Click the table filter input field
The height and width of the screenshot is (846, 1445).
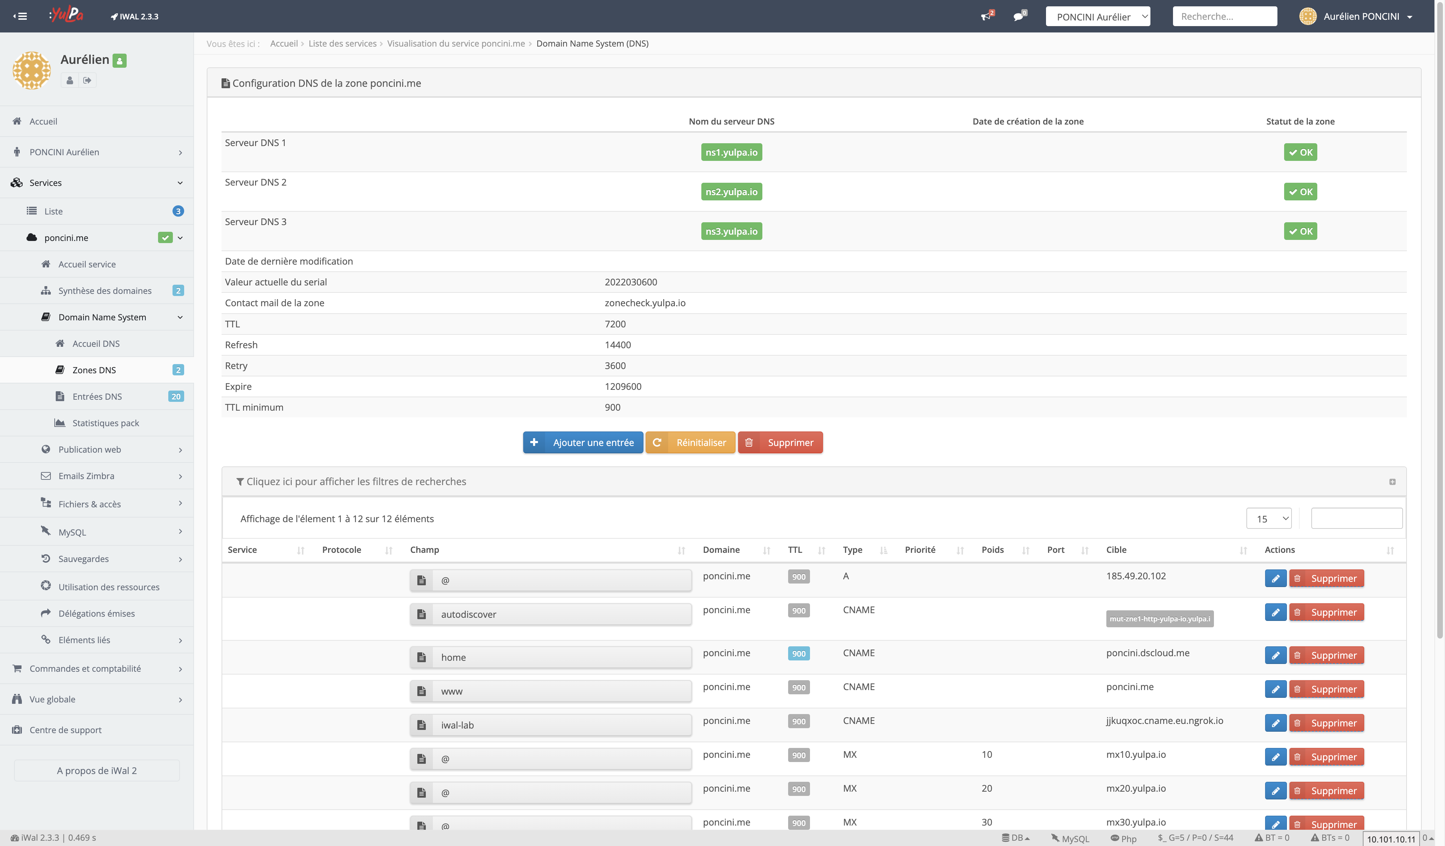[x=1357, y=519]
